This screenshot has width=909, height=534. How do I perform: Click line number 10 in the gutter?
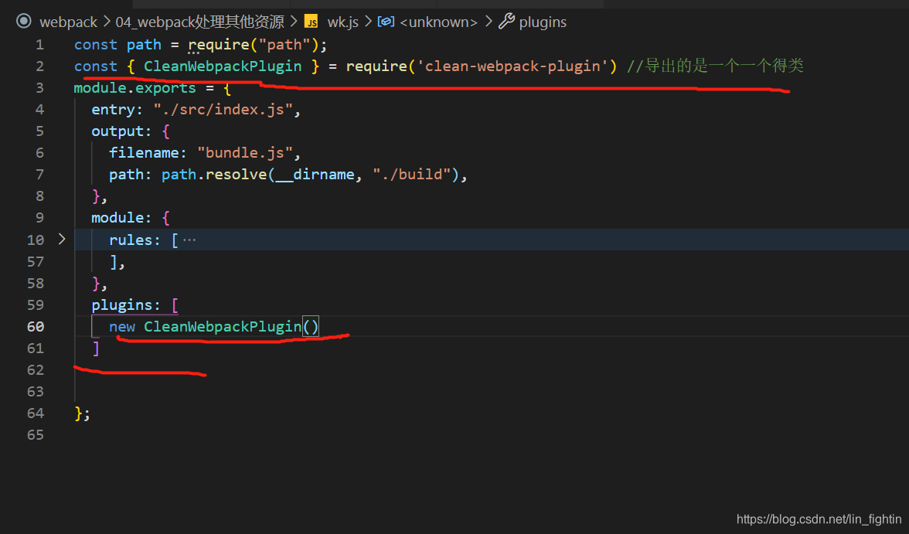[36, 240]
